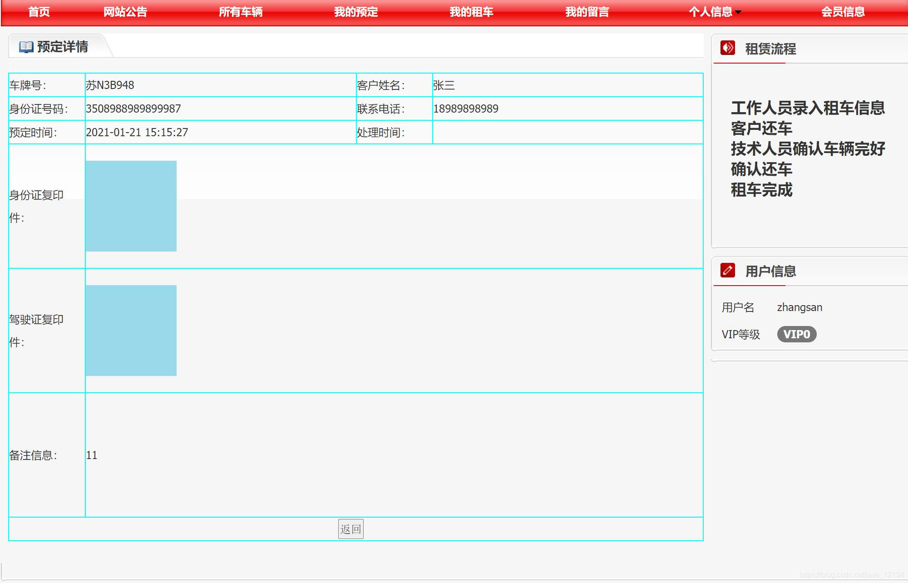
Task: Click the remark value 11
Action: (x=92, y=455)
